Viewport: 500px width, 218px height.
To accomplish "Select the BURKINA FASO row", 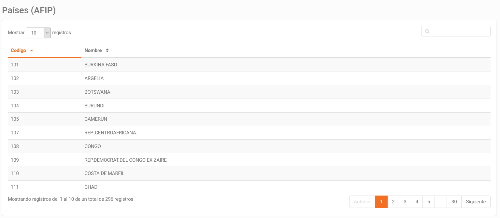I will click(x=249, y=65).
